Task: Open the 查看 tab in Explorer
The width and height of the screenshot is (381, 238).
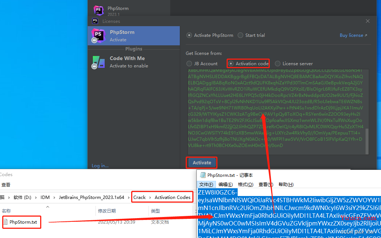Action: click(6, 185)
